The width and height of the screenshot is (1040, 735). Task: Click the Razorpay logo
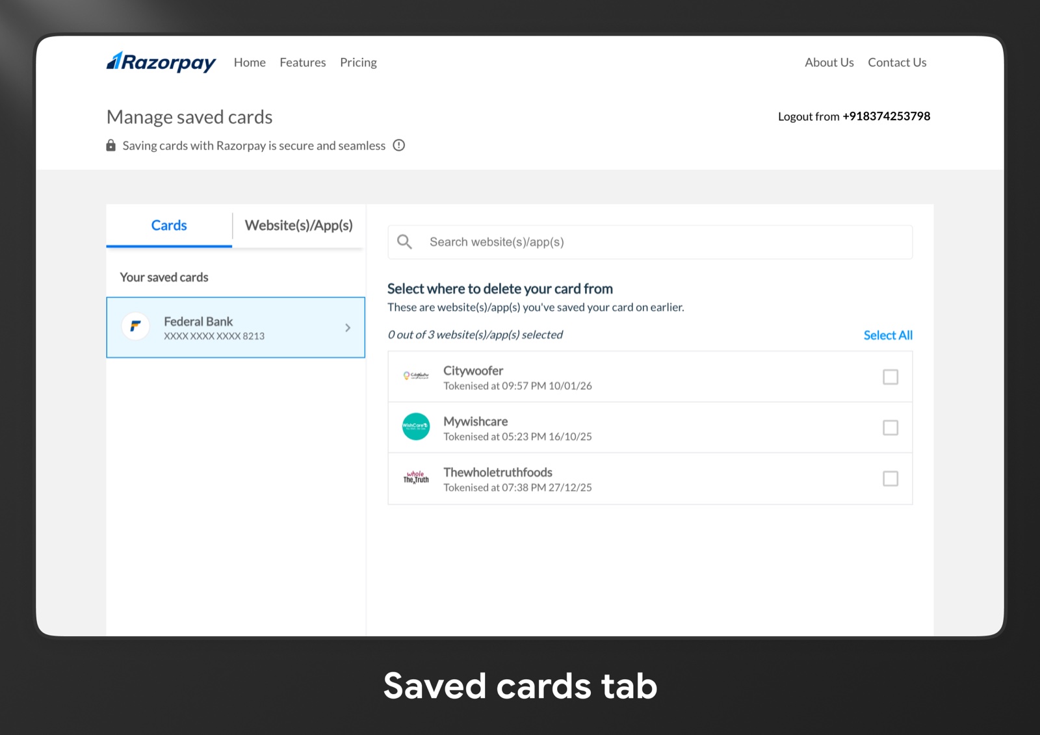(161, 62)
